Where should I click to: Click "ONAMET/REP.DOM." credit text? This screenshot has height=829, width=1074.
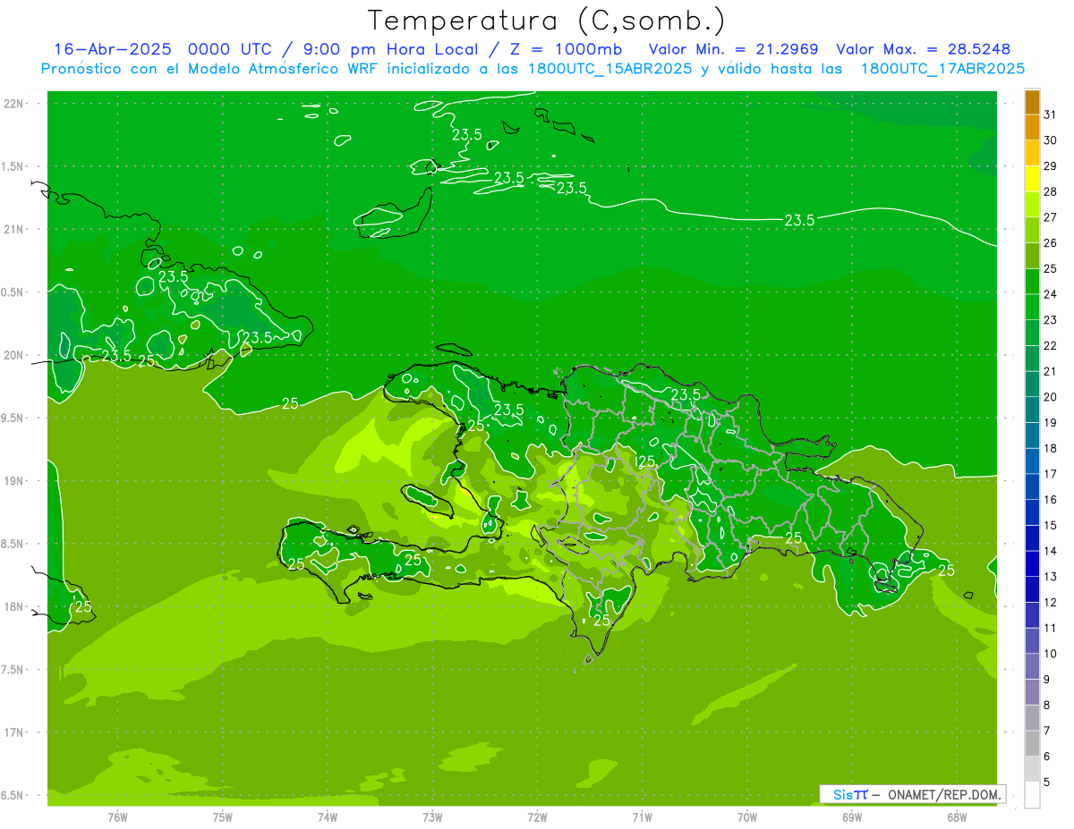(943, 794)
